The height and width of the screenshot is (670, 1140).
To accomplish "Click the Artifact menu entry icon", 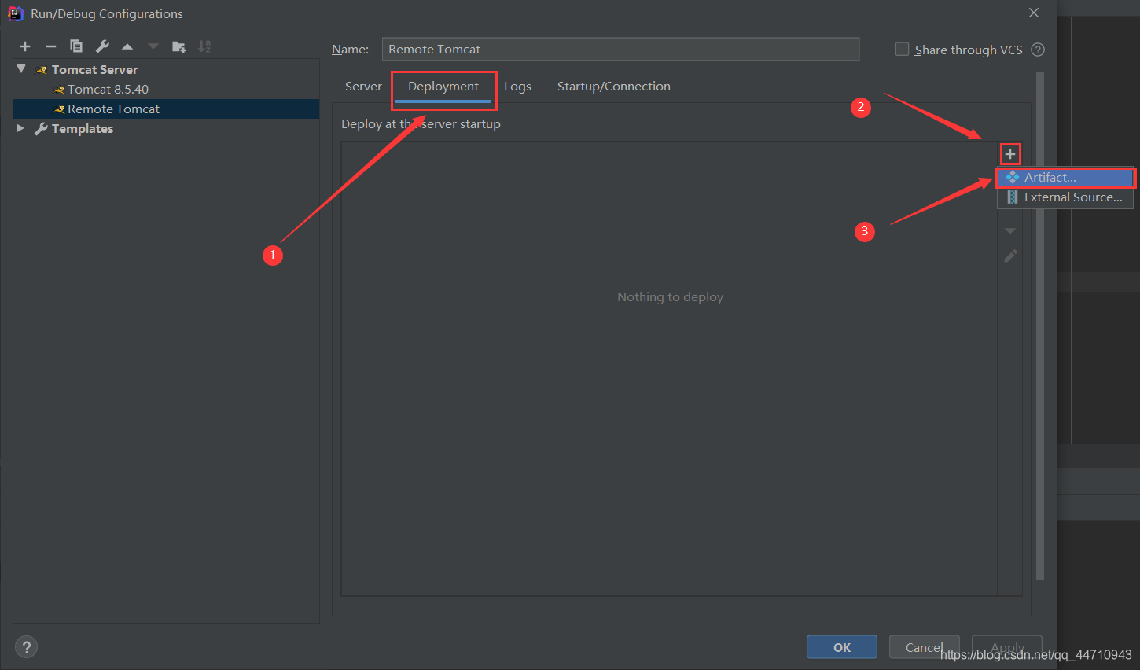I will [x=1013, y=178].
